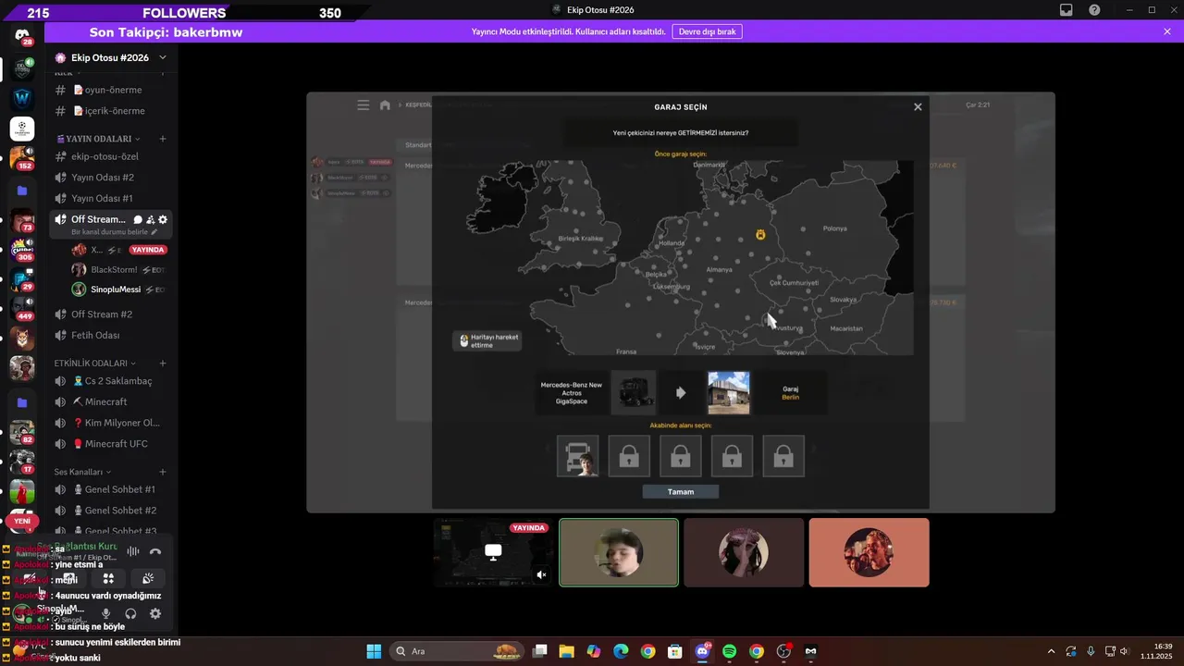This screenshot has height=666, width=1184.
Task: Open the YAYINDA stream thumbnail tile
Action: [x=494, y=552]
